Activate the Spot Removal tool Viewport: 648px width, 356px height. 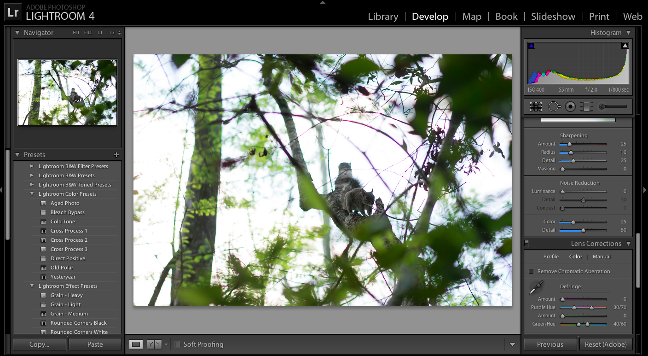554,107
